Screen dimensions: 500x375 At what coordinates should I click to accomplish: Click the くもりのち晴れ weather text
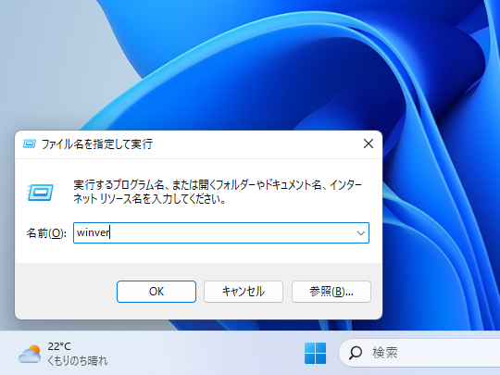[x=78, y=361]
